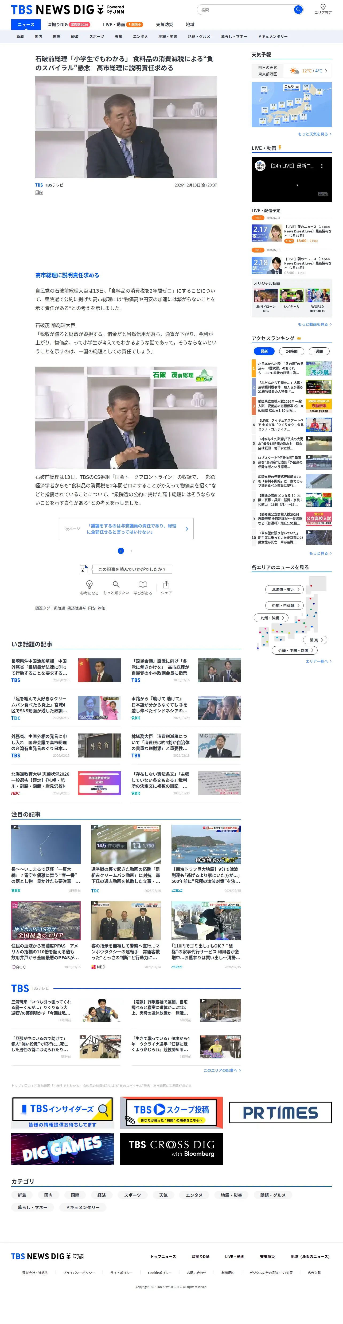Click the 話題・グルメ category chip near the footer
Viewport: 343px width, 1324px height.
(x=273, y=1195)
